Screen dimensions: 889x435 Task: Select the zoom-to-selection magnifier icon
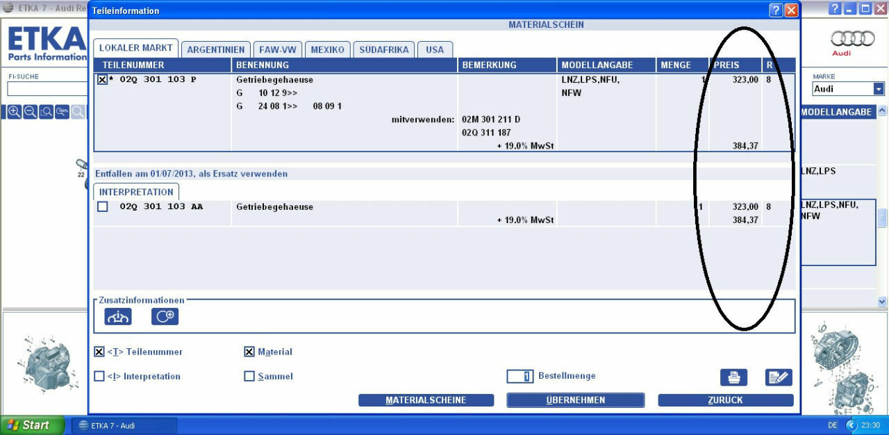click(x=46, y=112)
